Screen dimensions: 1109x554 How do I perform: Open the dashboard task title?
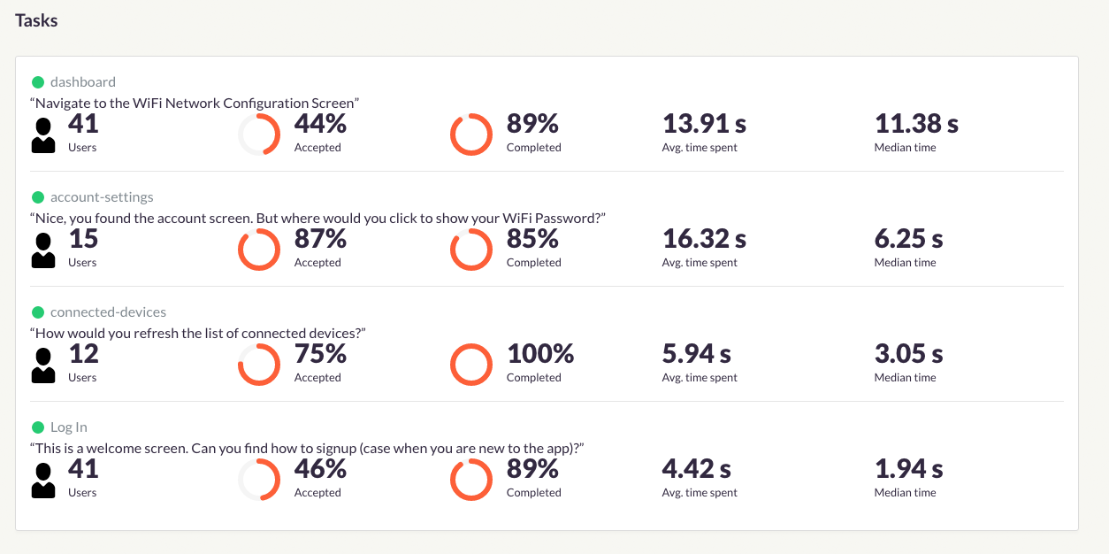coord(83,82)
